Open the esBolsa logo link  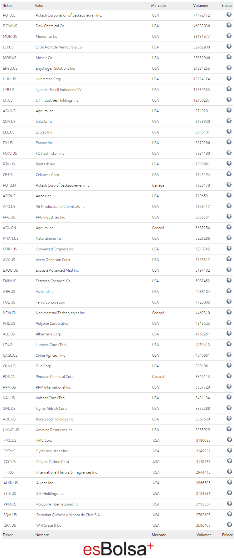click(118, 549)
